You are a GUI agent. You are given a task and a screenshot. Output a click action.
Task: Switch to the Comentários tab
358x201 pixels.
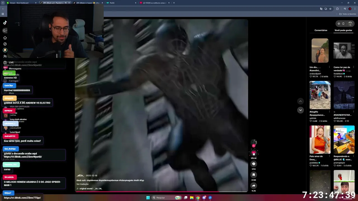(x=321, y=30)
